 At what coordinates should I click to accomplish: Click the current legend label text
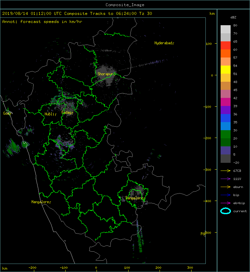tap(240, 211)
